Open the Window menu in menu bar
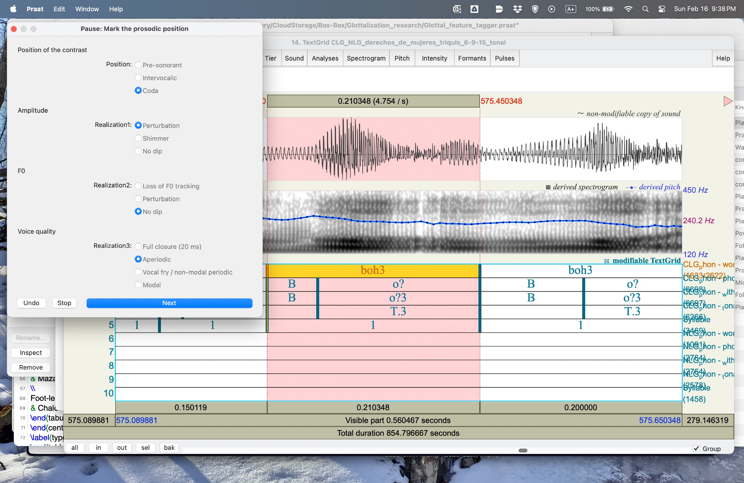Image resolution: width=744 pixels, height=483 pixels. click(x=87, y=9)
